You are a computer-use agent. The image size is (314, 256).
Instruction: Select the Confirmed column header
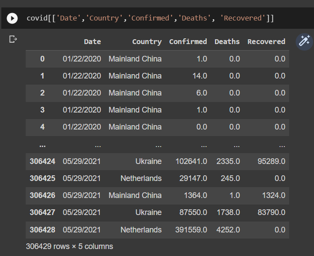(188, 42)
